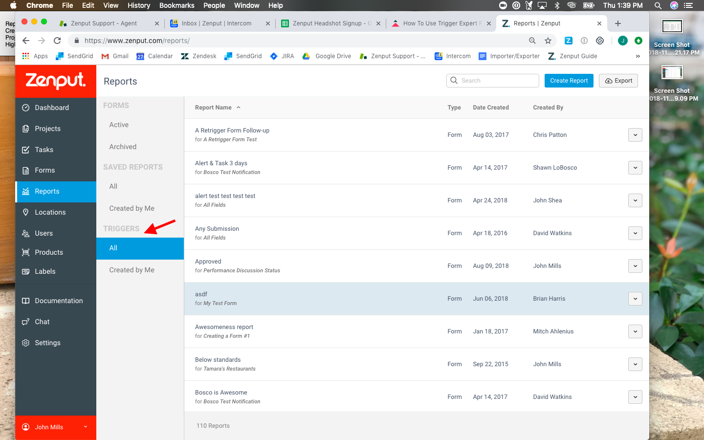Click the zoom magnifier icon in address bar
This screenshot has height=440, width=704.
pos(532,41)
